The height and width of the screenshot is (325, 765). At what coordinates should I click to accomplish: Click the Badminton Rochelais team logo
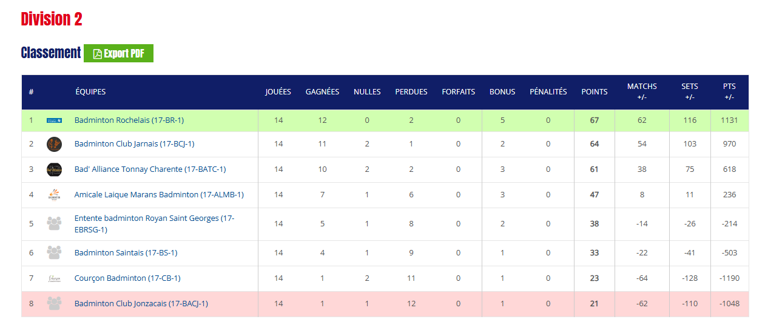[x=54, y=120]
